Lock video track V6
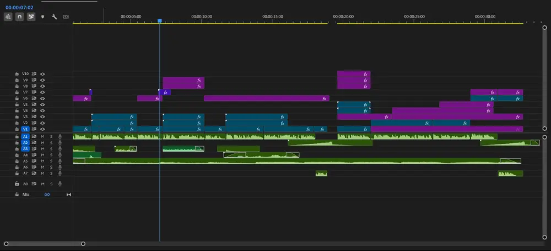This screenshot has height=251, width=551. coord(17,99)
